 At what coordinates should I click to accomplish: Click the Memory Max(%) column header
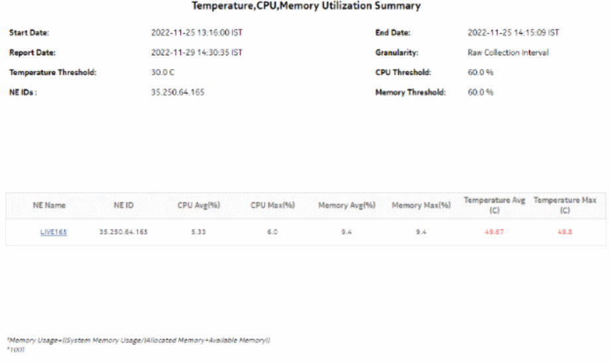(421, 206)
